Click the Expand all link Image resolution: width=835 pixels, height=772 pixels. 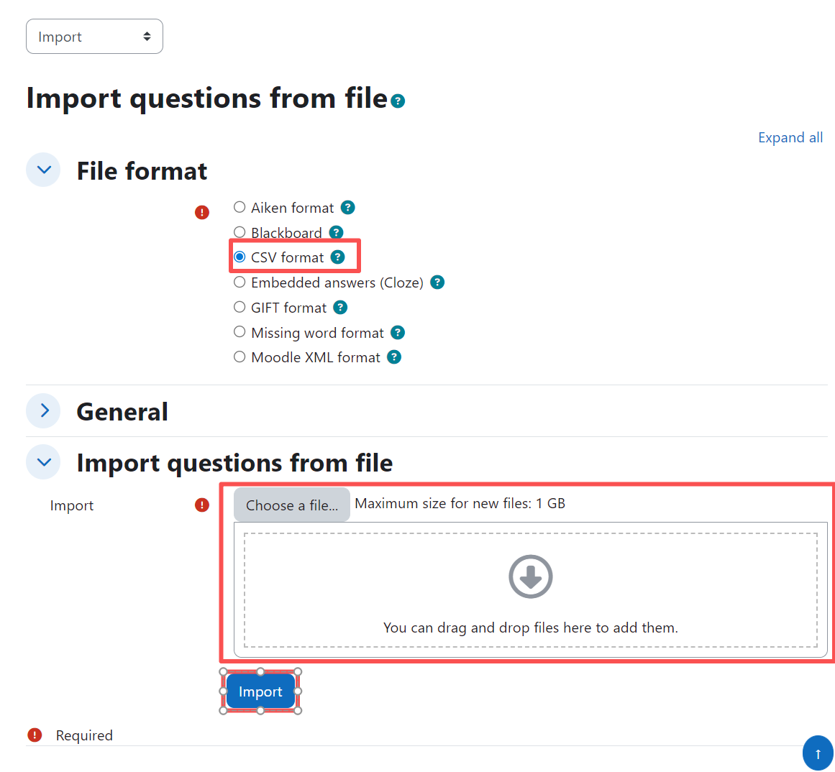(790, 137)
